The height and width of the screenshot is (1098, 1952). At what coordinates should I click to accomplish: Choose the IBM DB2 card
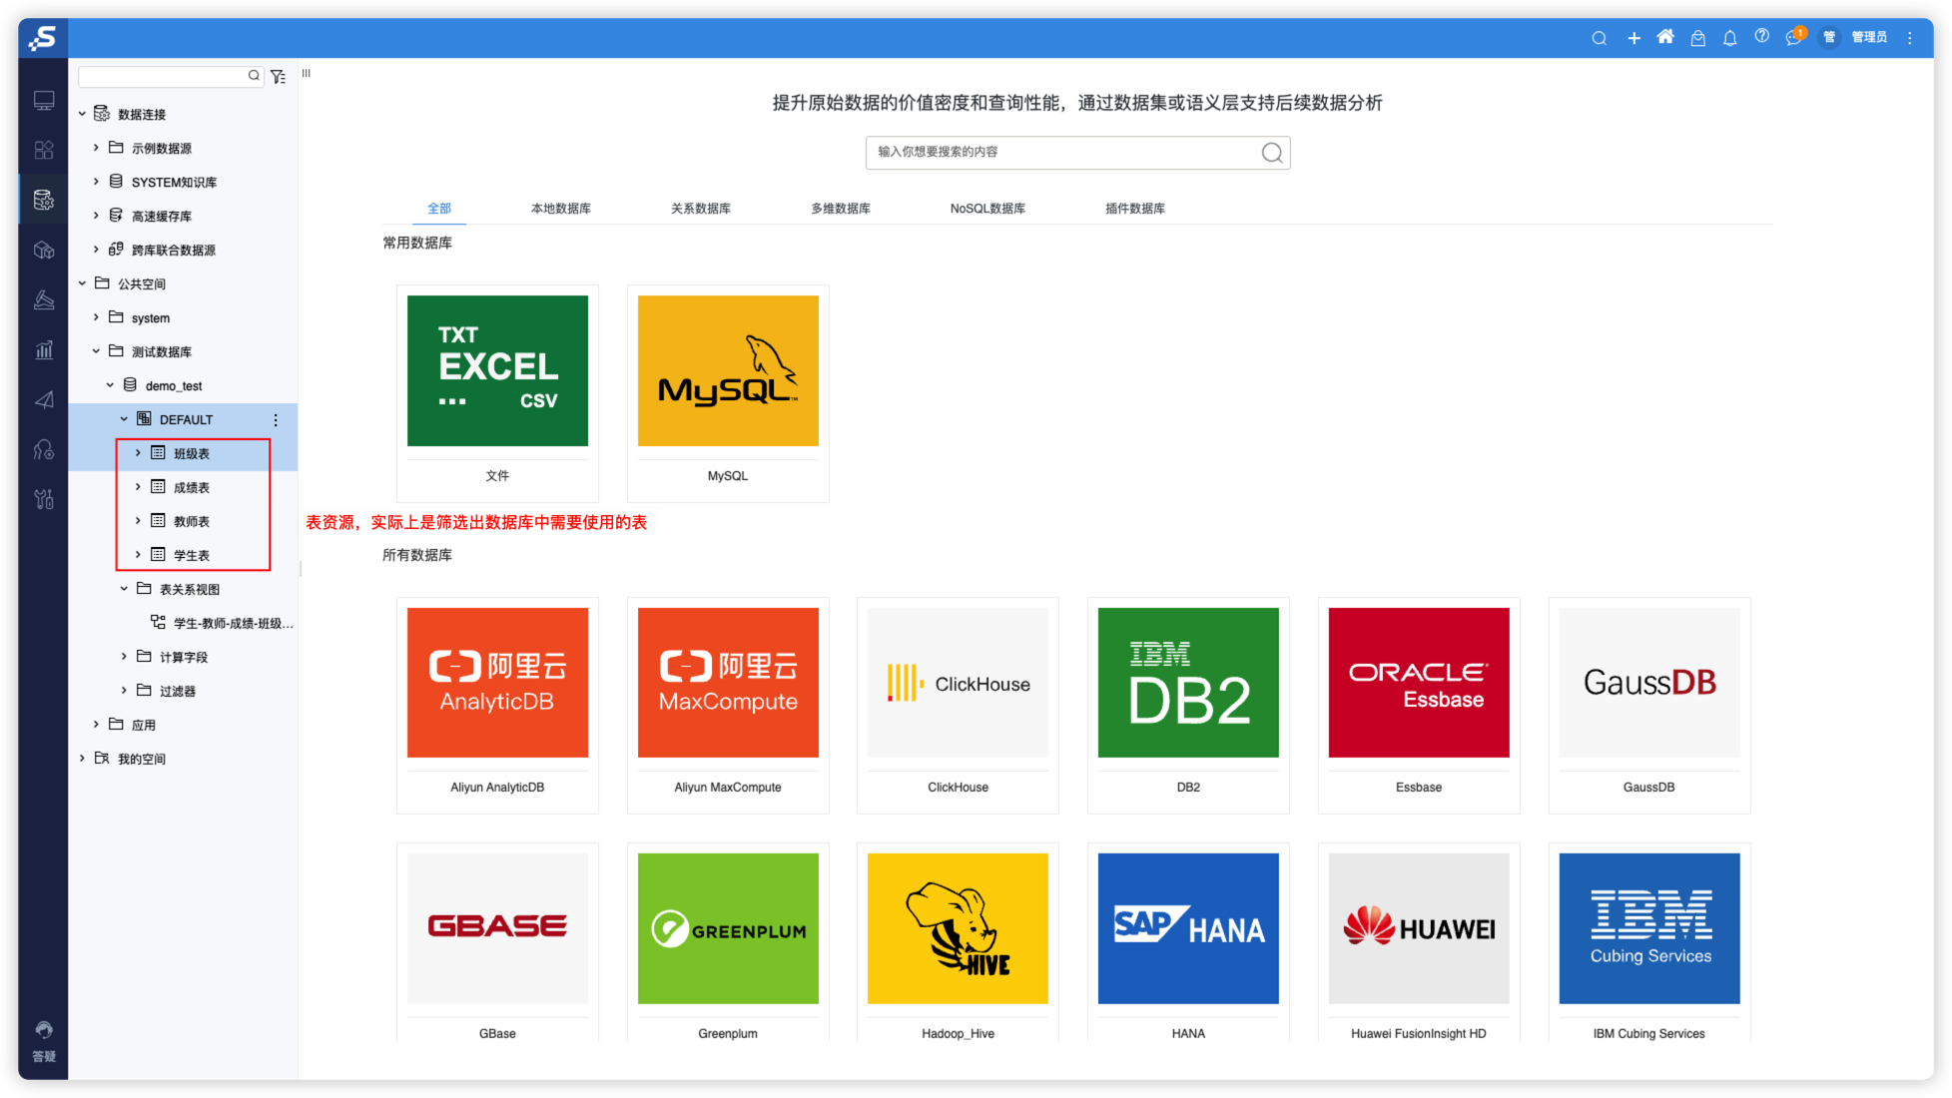[x=1188, y=705]
